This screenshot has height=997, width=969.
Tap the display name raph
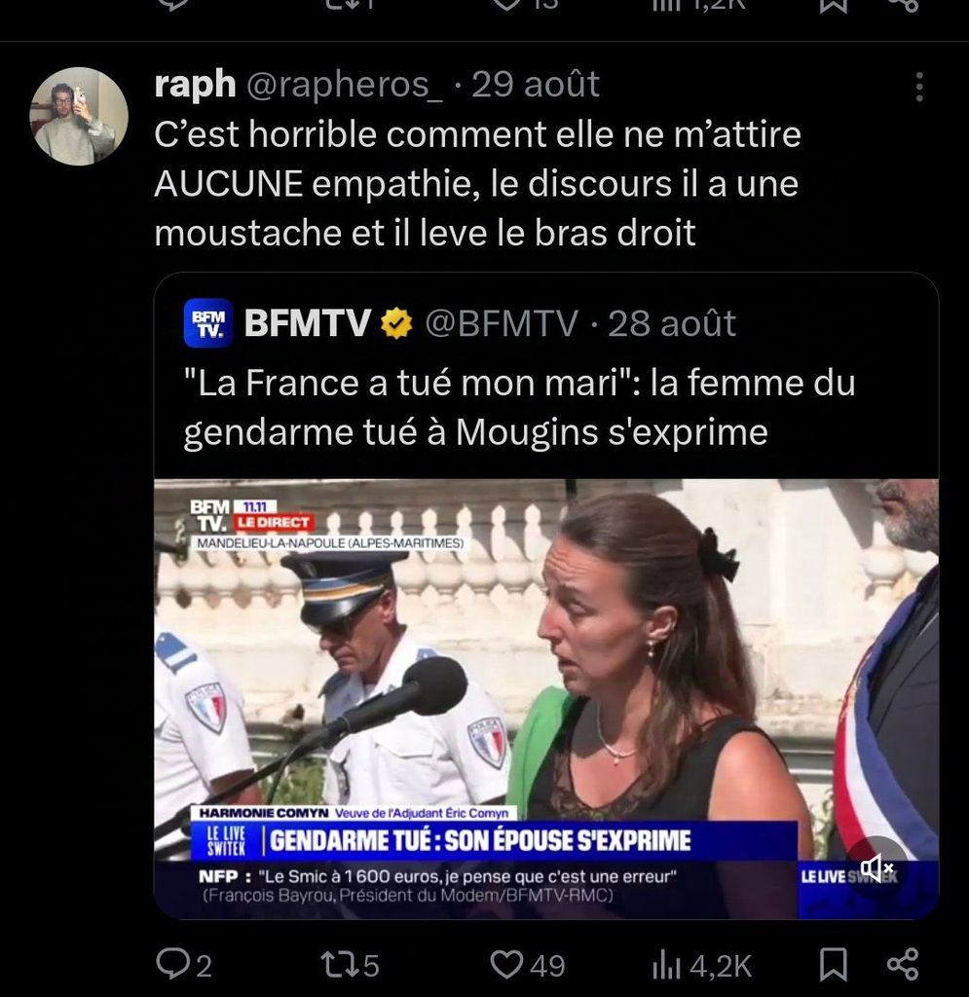tap(195, 85)
